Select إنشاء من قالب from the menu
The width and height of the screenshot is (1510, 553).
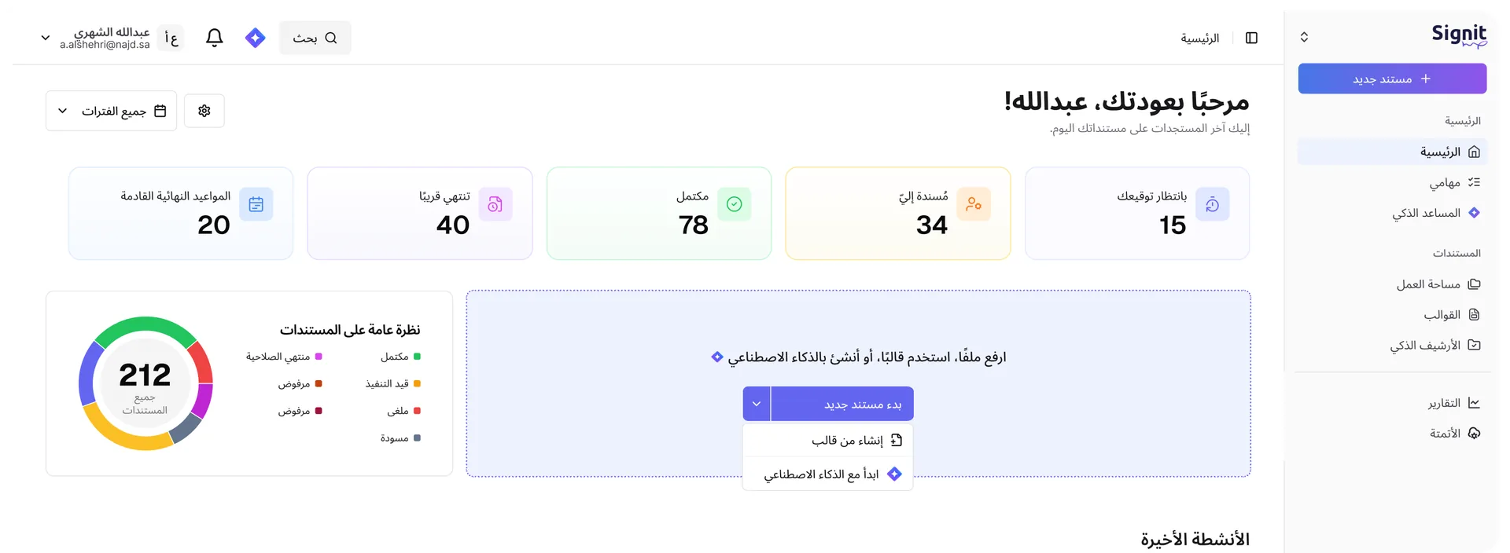coord(849,440)
